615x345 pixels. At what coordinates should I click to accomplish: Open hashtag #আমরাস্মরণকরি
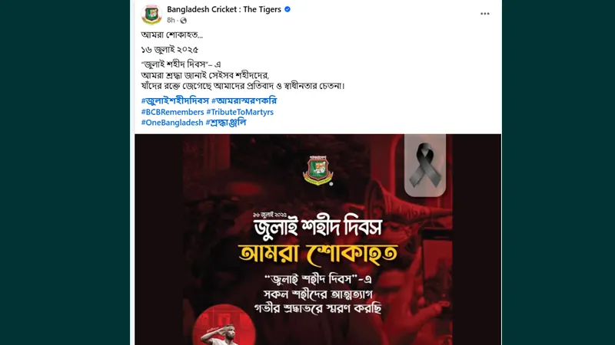tap(244, 101)
